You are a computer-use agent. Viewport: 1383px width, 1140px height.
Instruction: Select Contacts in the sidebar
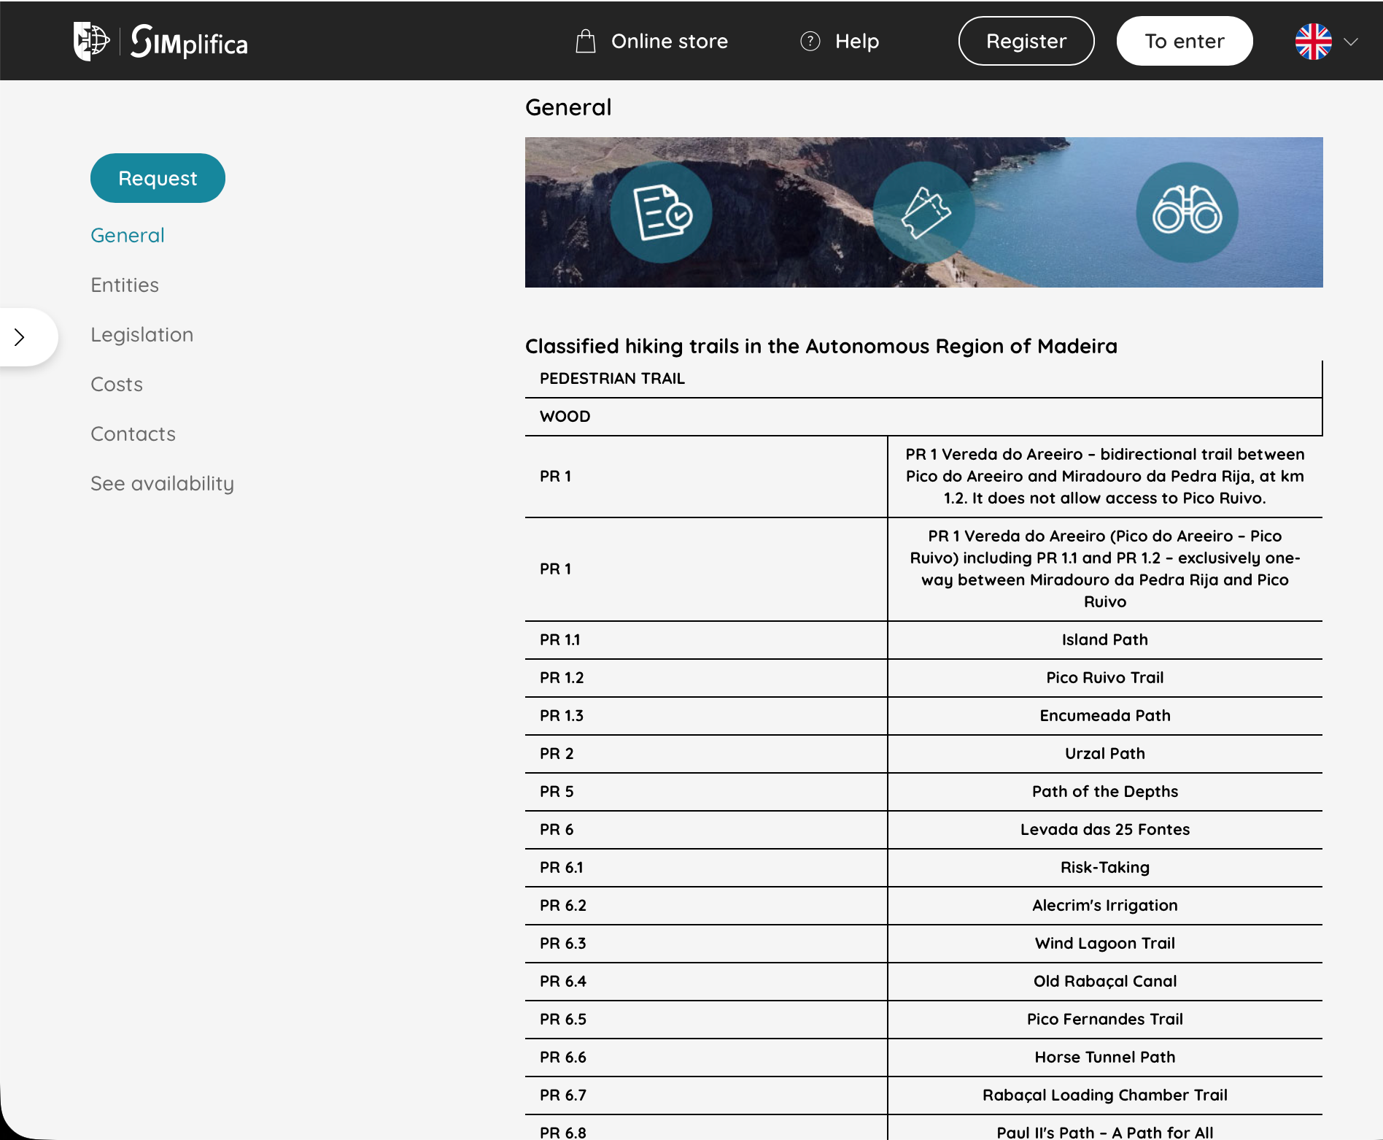(133, 434)
